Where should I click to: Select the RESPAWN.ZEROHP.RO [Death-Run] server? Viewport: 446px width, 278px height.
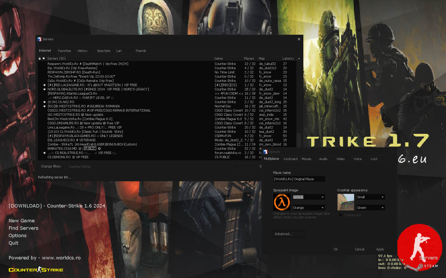pyautogui.click(x=167, y=72)
